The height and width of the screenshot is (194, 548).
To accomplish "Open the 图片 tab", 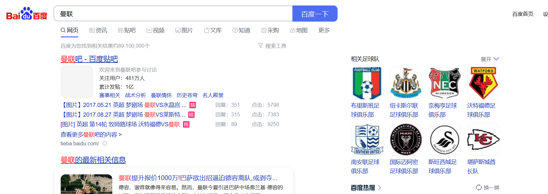I will point(184,30).
